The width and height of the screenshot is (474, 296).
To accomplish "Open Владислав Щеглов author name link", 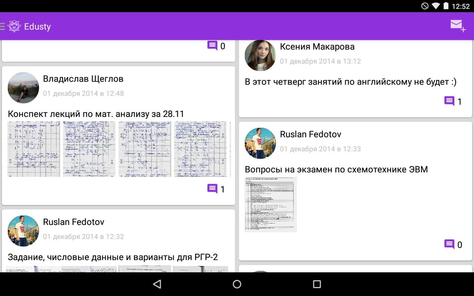I will pyautogui.click(x=83, y=79).
